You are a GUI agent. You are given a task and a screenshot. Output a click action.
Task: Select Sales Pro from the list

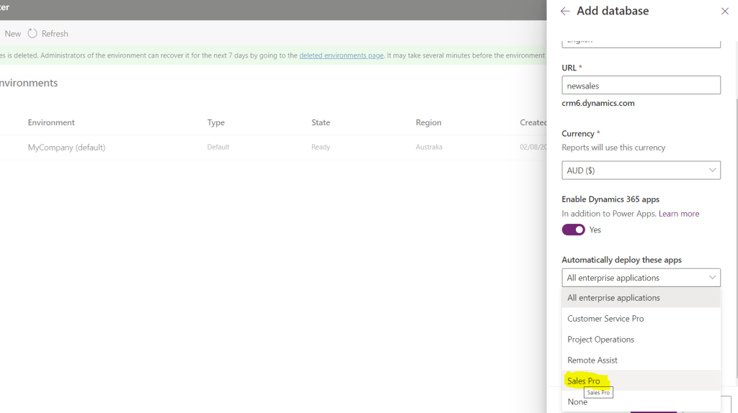click(584, 381)
